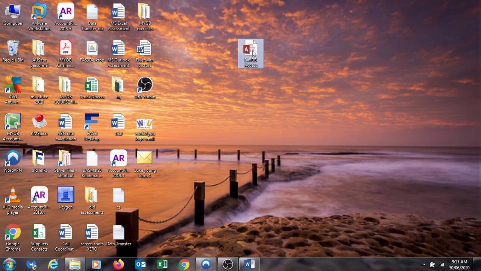Launch Firefox from the taskbar

[118, 265]
